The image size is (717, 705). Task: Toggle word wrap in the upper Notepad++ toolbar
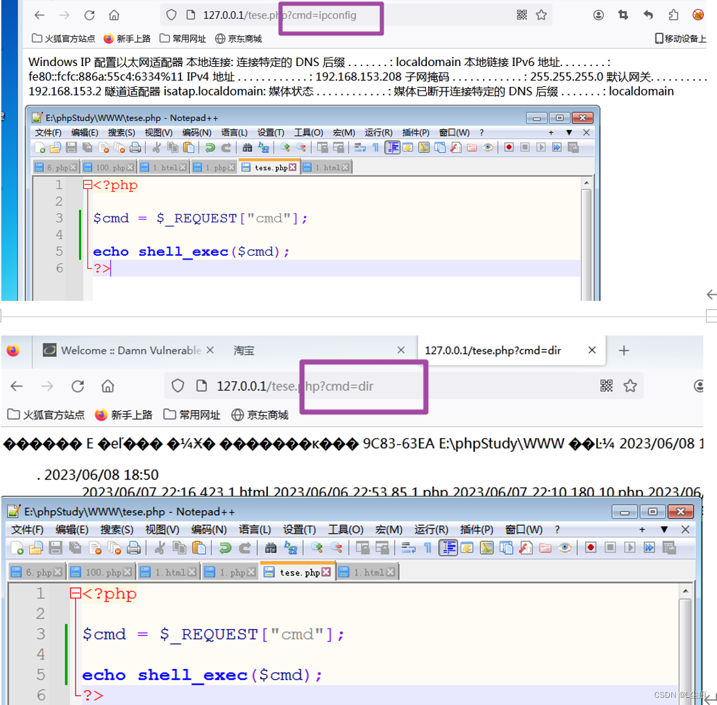click(360, 147)
